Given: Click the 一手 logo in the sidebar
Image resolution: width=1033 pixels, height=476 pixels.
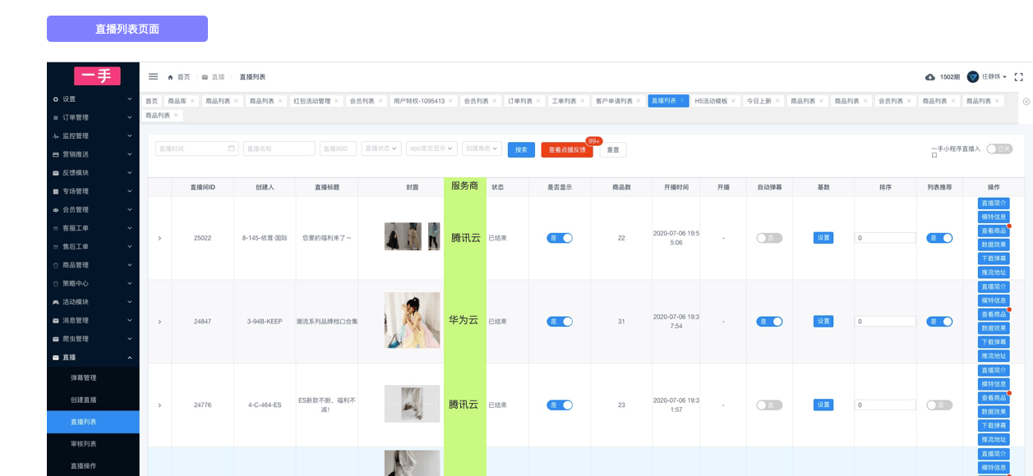Looking at the screenshot, I should (x=97, y=76).
